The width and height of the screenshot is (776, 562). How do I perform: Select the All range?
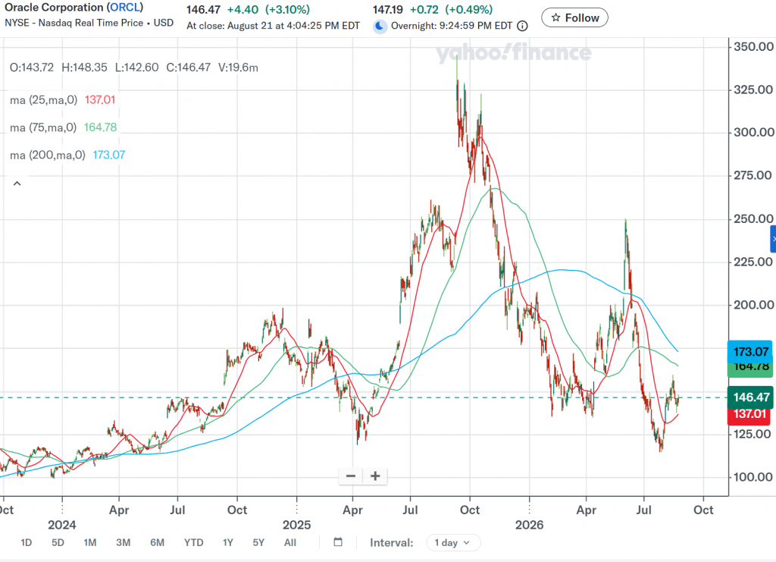tap(290, 543)
